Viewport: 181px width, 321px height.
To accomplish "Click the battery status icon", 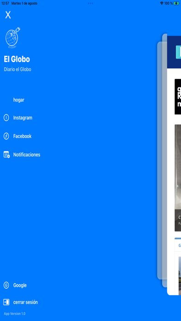I will (176, 3).
